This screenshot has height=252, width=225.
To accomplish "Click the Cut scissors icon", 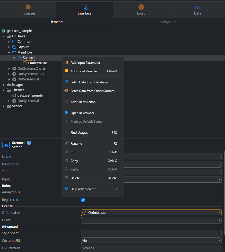I will point(66,152).
